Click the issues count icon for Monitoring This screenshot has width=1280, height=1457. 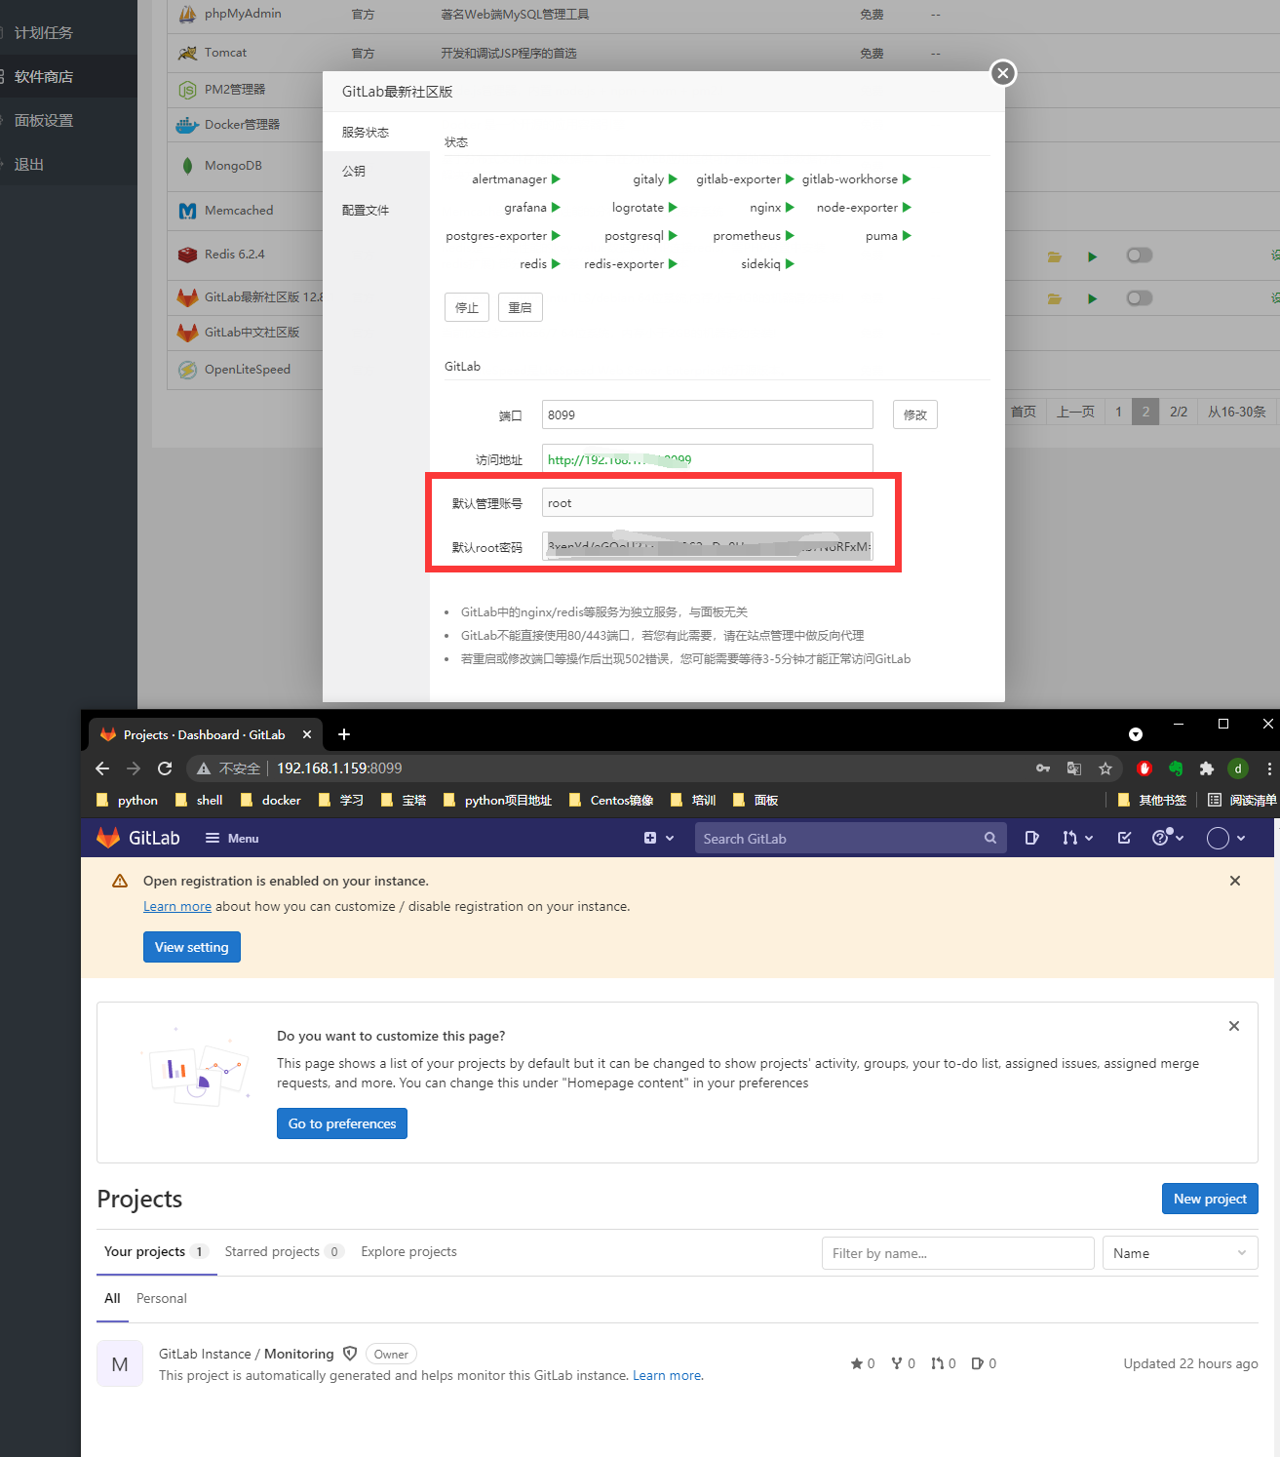[984, 1363]
